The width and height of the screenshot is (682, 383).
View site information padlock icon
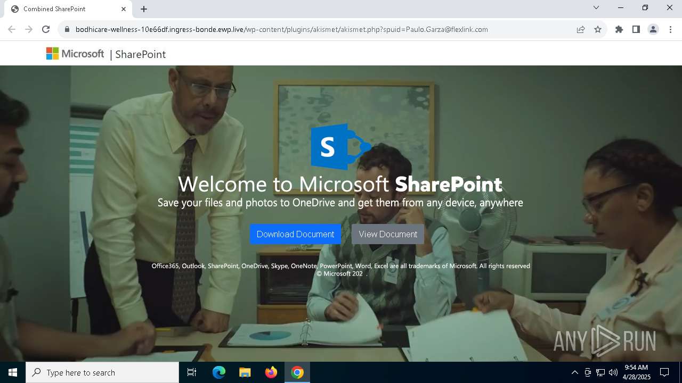coord(67,29)
